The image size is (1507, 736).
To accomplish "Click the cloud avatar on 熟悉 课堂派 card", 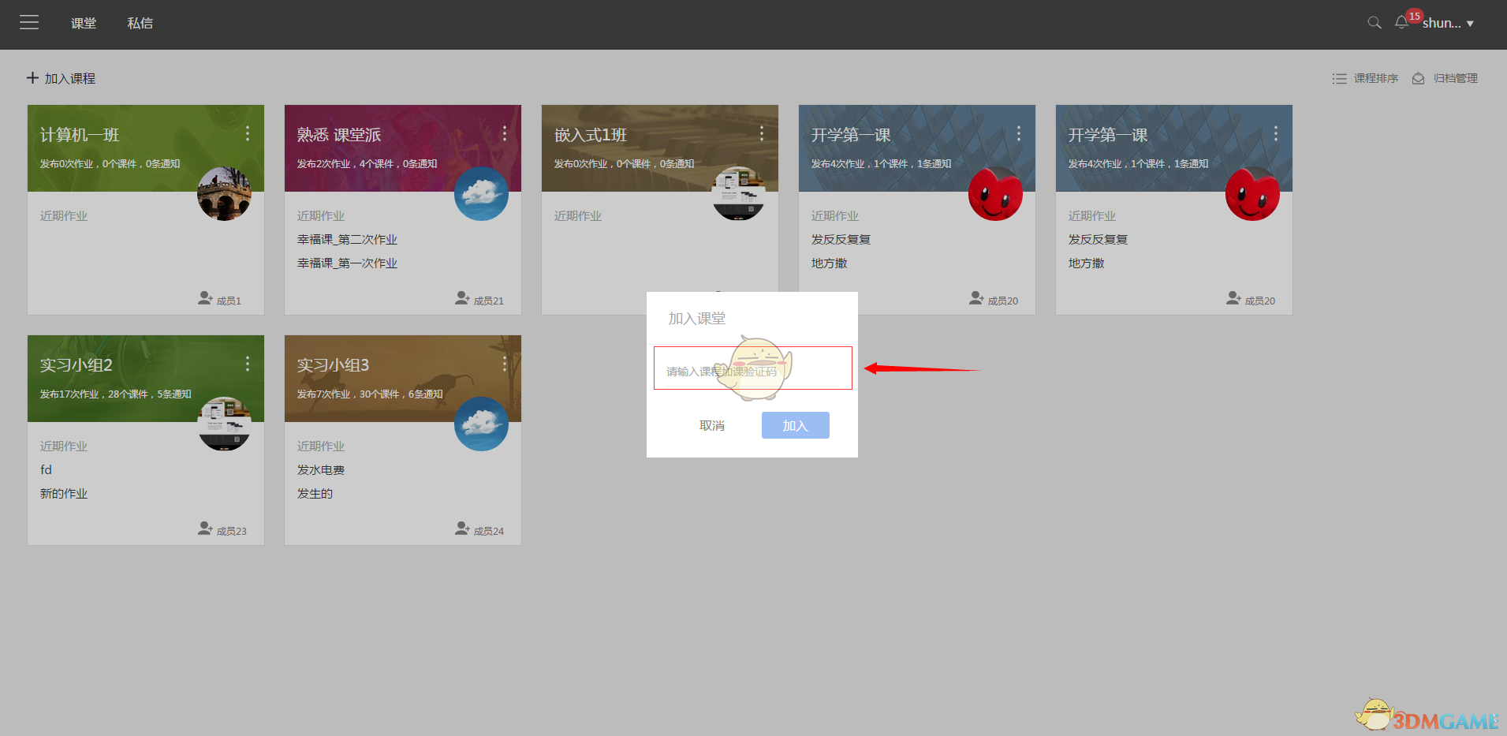I will tap(481, 194).
